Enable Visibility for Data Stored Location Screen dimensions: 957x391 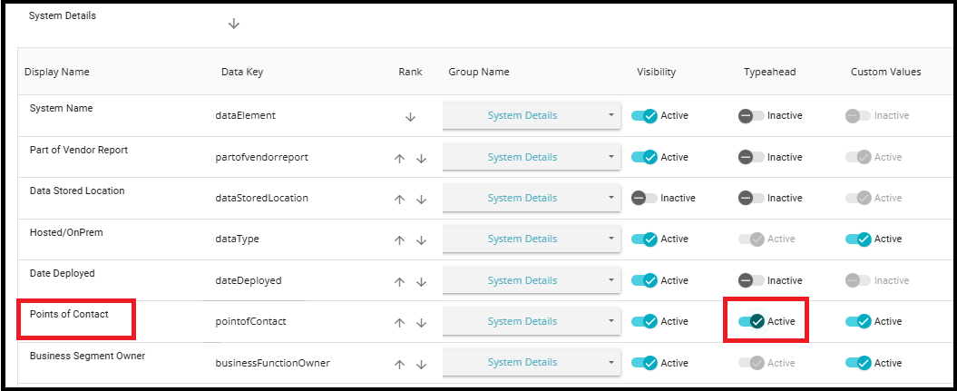tap(644, 198)
